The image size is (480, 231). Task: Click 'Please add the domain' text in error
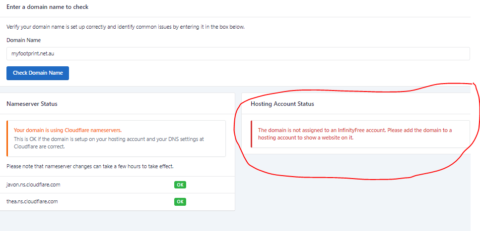(419, 130)
